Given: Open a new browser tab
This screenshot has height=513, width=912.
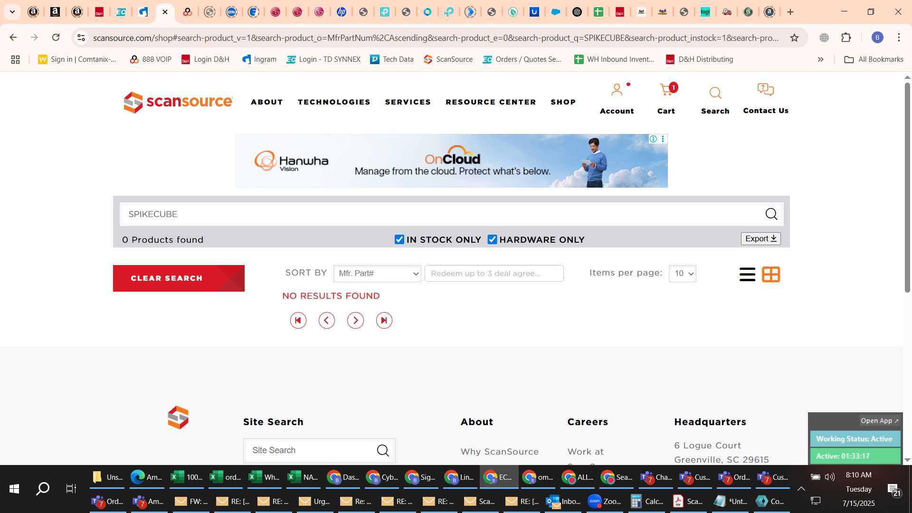Looking at the screenshot, I should tap(790, 12).
